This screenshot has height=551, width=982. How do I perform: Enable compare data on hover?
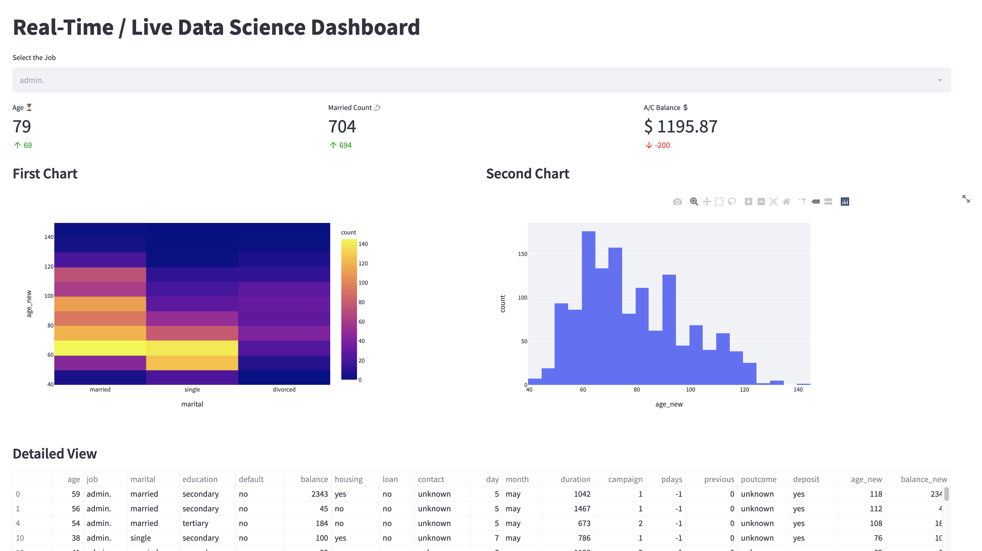point(828,201)
